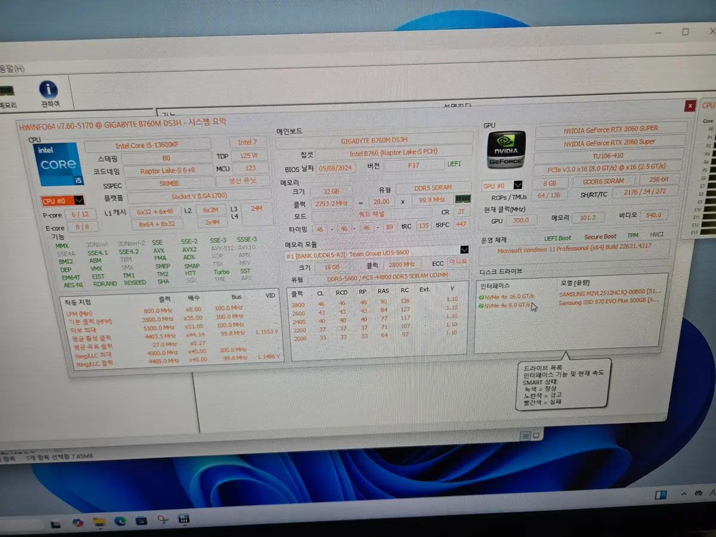716x537 pixels.
Task: Click the TPM indicator
Action: (x=632, y=236)
